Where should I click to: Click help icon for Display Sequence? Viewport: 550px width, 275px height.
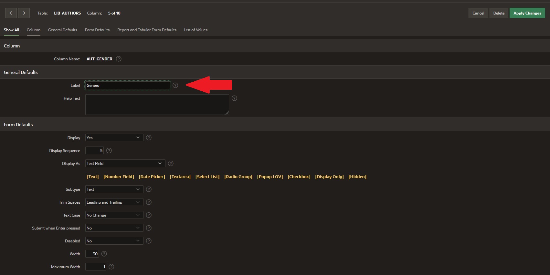point(109,150)
